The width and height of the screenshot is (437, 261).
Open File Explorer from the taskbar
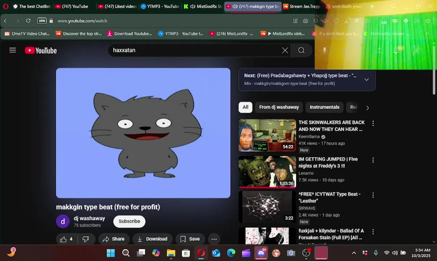pyautogui.click(x=171, y=253)
